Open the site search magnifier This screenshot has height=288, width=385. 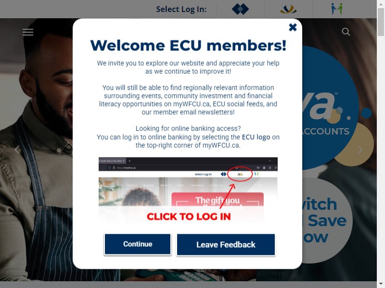click(346, 32)
